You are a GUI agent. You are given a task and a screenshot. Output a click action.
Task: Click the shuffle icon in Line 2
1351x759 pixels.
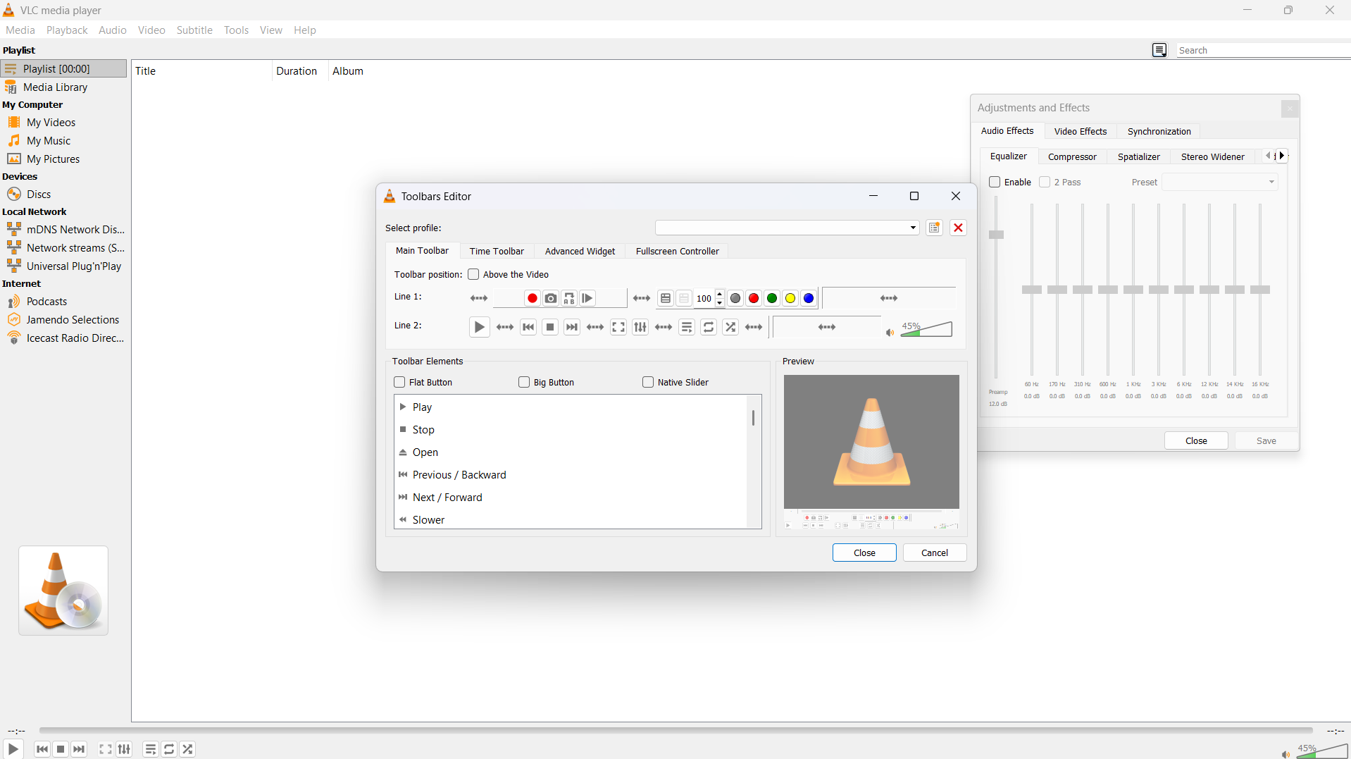coord(730,328)
